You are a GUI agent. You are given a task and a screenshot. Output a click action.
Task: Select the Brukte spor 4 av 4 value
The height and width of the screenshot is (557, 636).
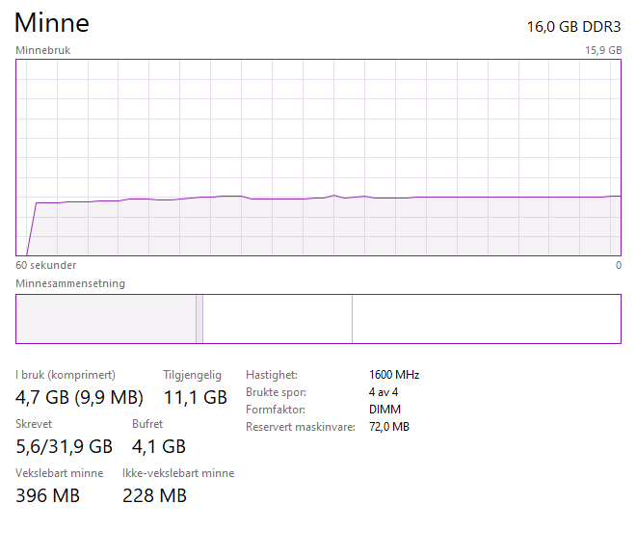tap(384, 392)
